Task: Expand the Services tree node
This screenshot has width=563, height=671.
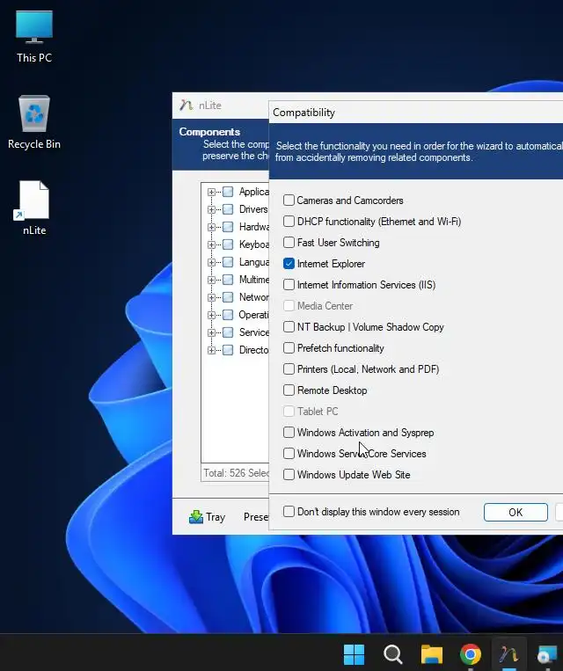Action: (x=211, y=332)
